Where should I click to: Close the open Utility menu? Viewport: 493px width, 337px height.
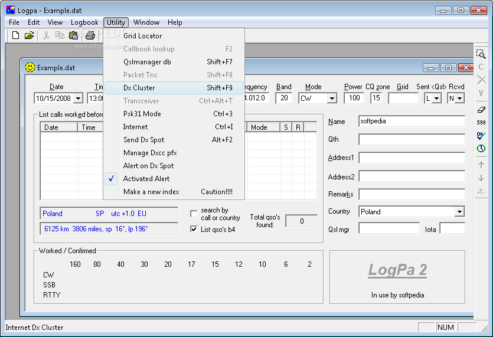click(116, 22)
